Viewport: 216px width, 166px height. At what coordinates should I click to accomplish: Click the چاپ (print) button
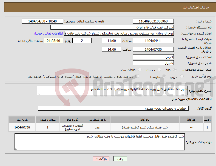click(120, 159)
